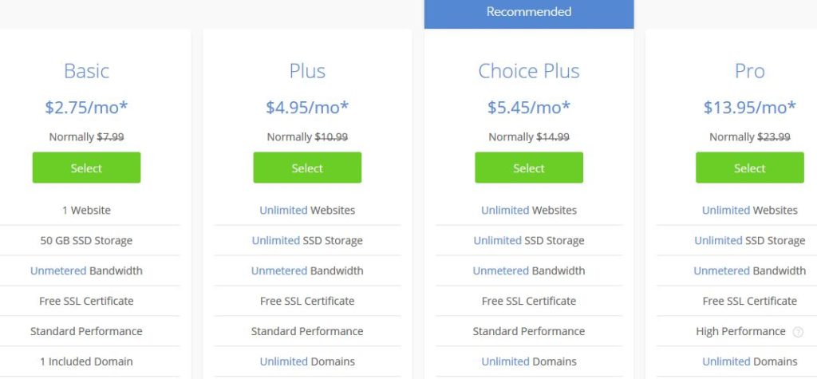Click the $5.45/mo Choice Plus price
This screenshot has height=379, width=817.
point(529,107)
